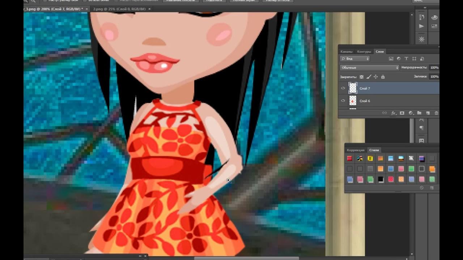Create a new layer group folder
The width and height of the screenshot is (463, 260).
tap(419, 113)
